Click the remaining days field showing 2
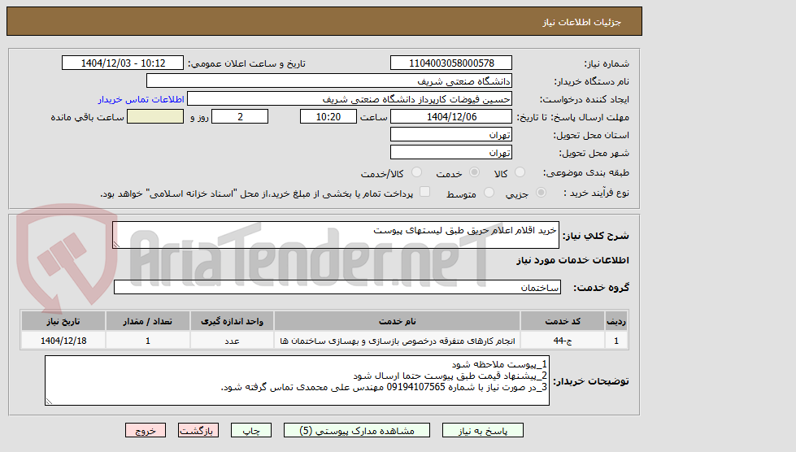The height and width of the screenshot is (452, 796). [x=240, y=117]
